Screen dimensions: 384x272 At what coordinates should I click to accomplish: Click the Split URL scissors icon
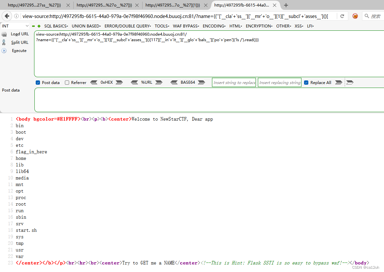coord(4,42)
